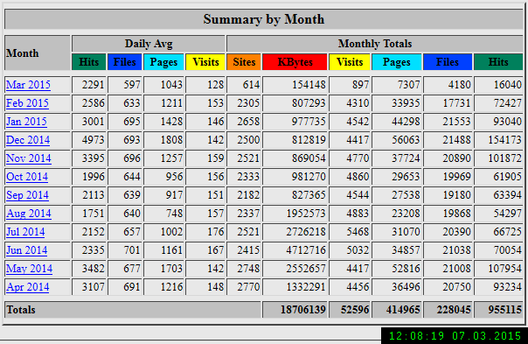Click monthly hits 101872 in Nov 2014 row
The image size is (528, 344).
(504, 158)
